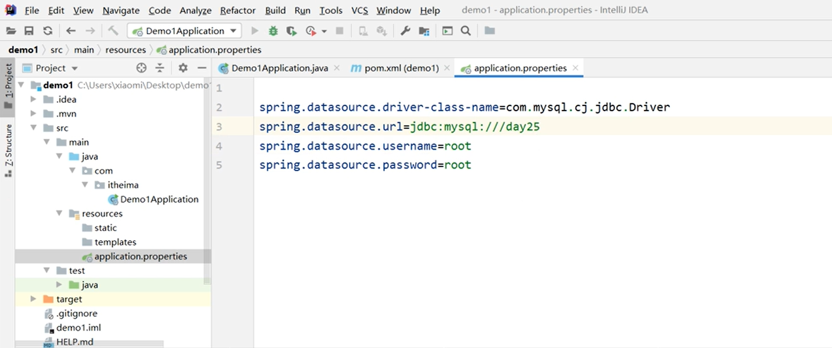Screen dimensions: 832x348
Task: Expand the target folder in tree
Action: click(33, 299)
